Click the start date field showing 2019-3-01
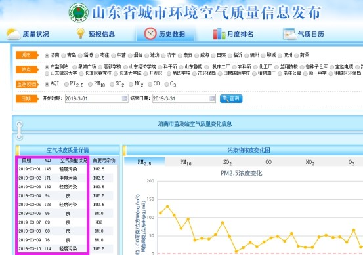Image resolution: width=363 pixels, height=255 pixels. click(96, 98)
